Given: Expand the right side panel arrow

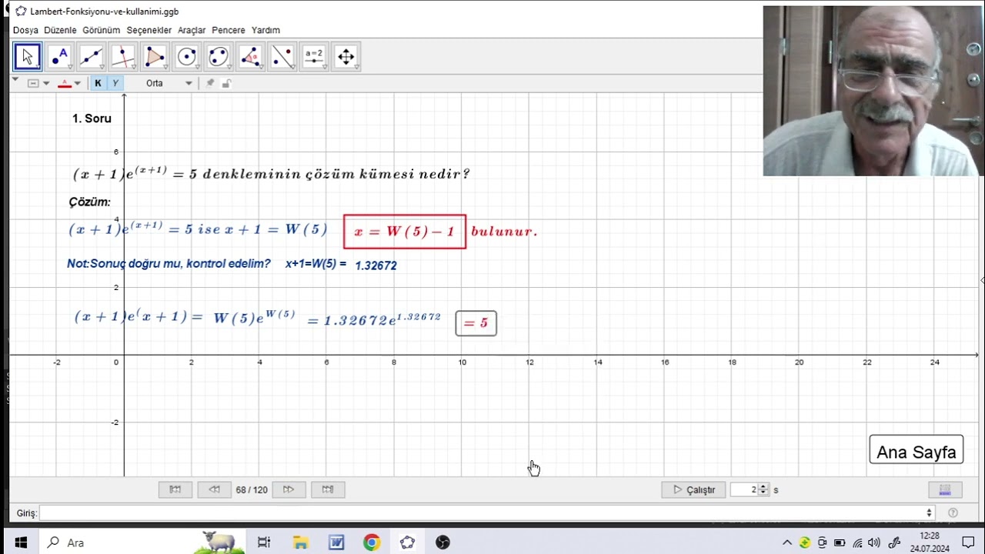Looking at the screenshot, I should 982,280.
